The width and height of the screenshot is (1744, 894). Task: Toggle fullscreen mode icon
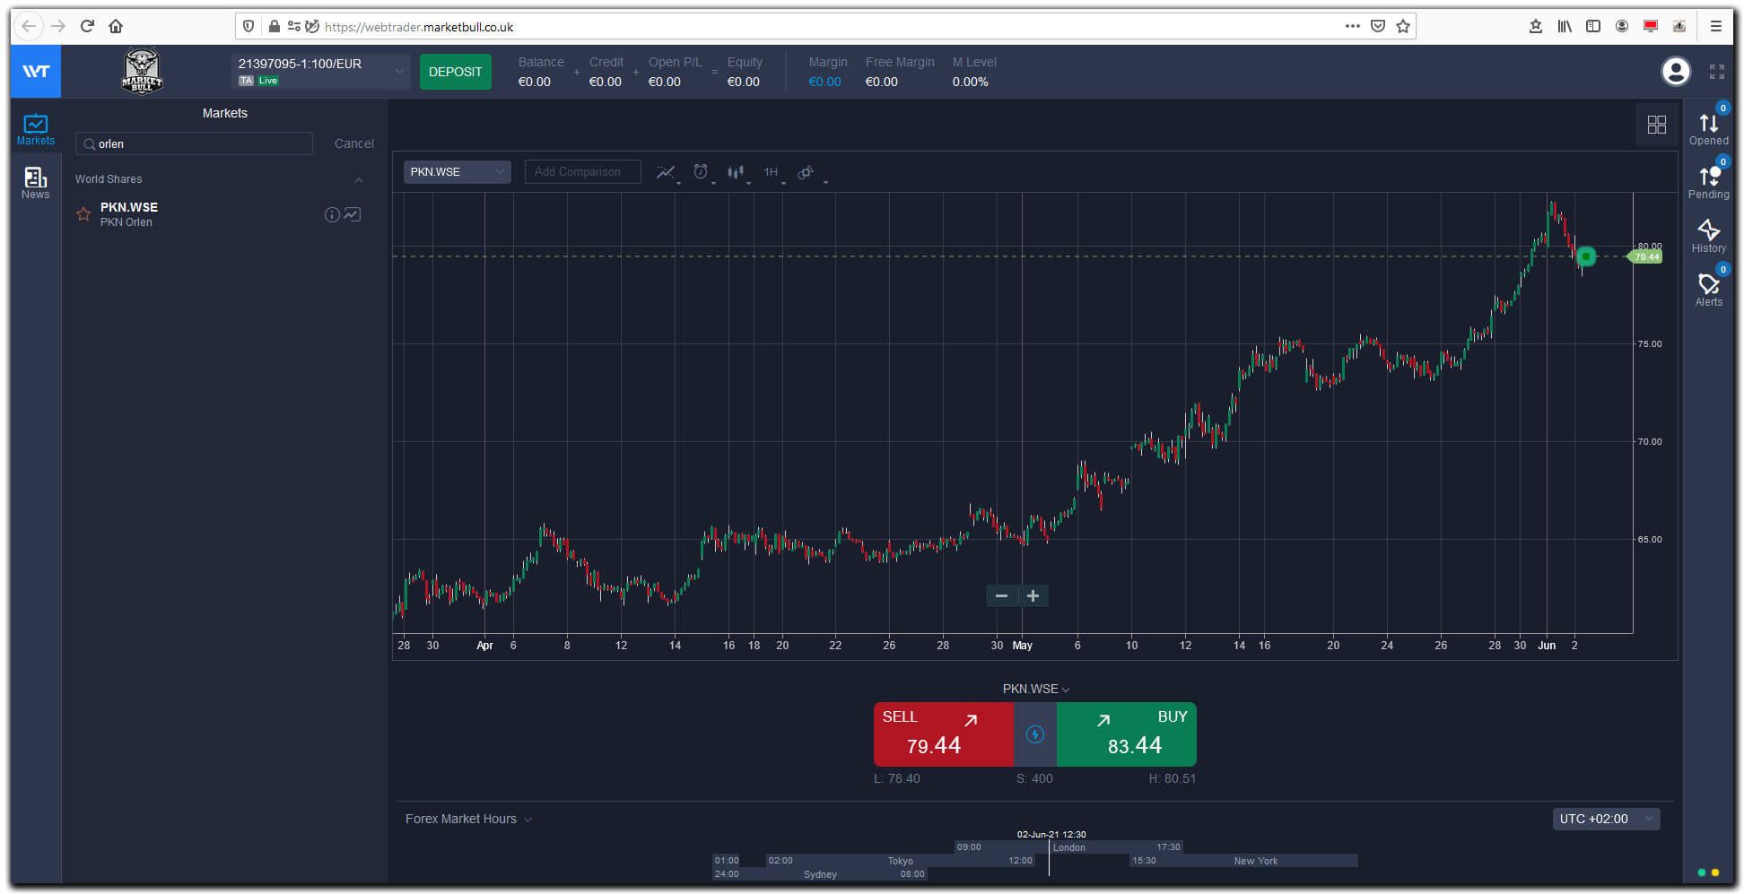[x=1716, y=72]
